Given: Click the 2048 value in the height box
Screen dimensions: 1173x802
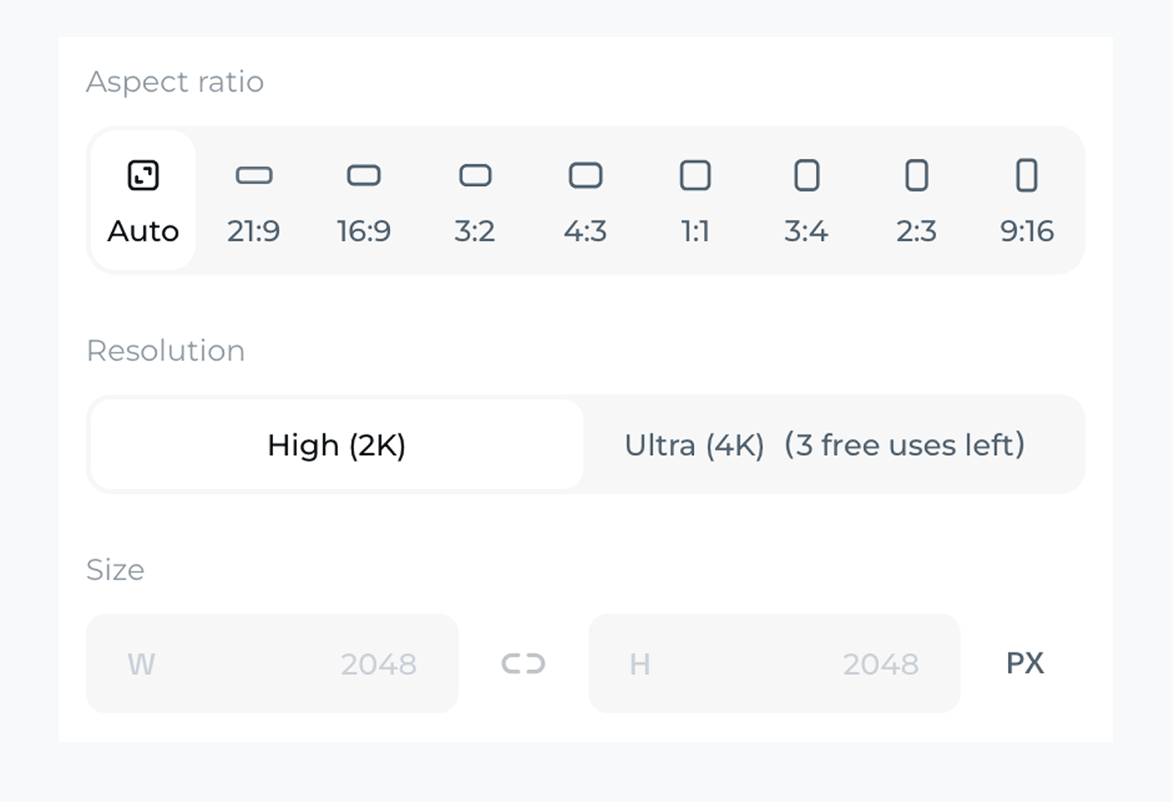Looking at the screenshot, I should 881,664.
